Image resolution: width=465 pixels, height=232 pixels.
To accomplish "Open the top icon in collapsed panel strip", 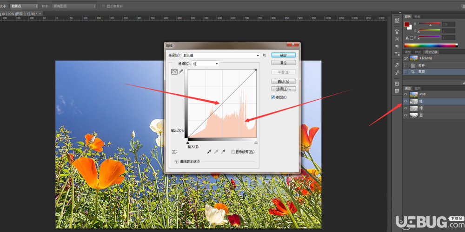I will click(x=397, y=20).
